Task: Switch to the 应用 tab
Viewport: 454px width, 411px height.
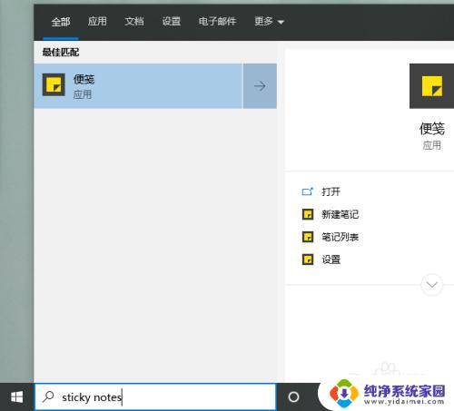Action: (x=97, y=21)
